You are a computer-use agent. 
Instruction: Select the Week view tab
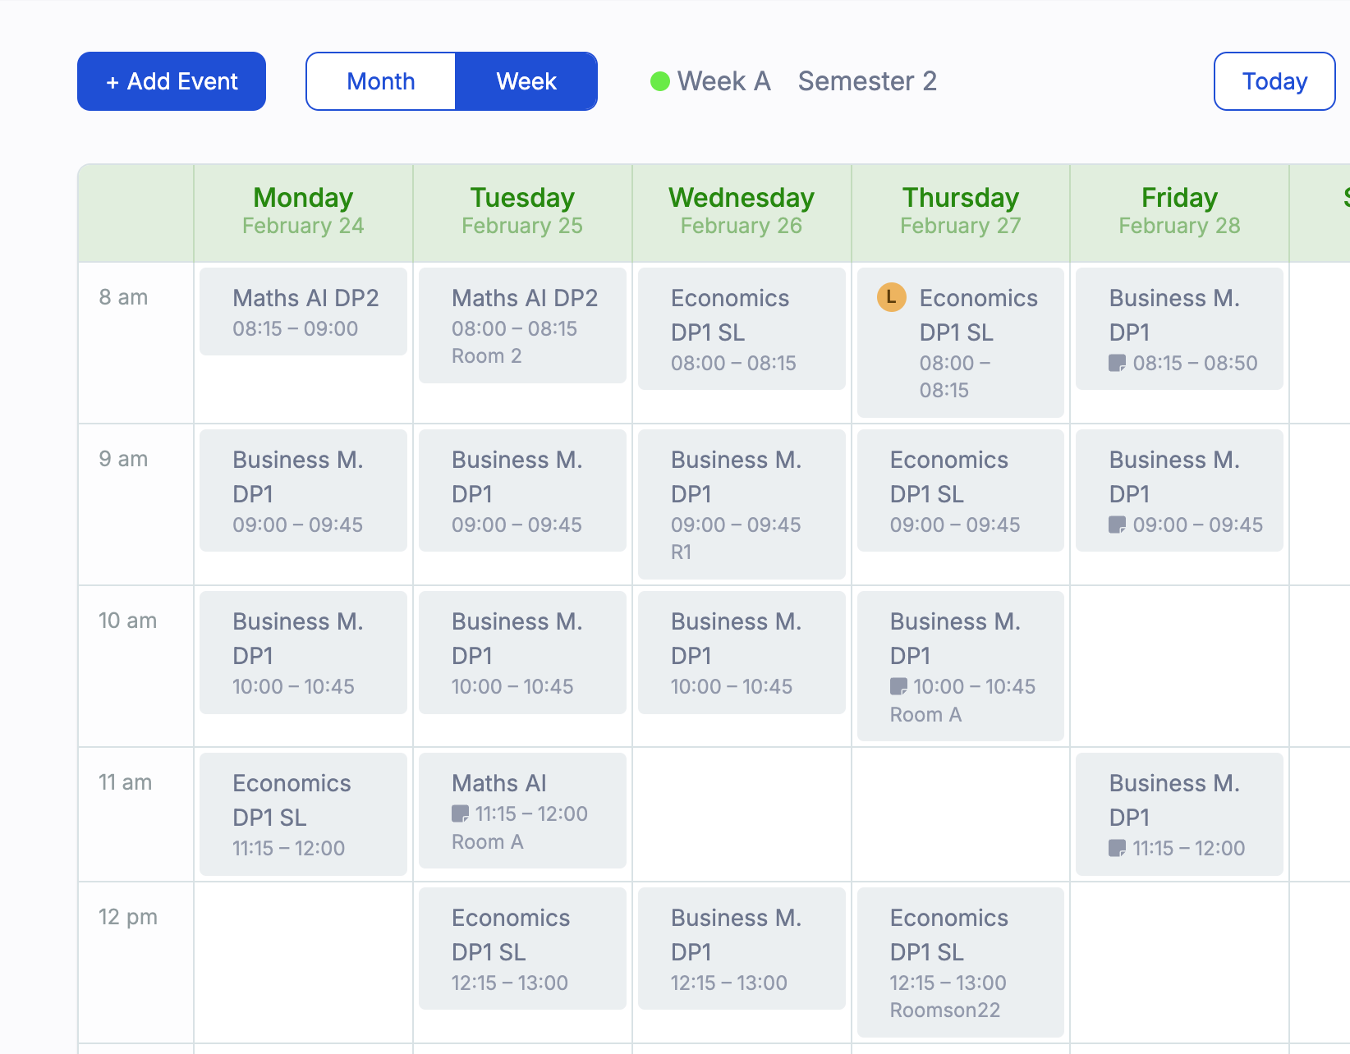526,80
